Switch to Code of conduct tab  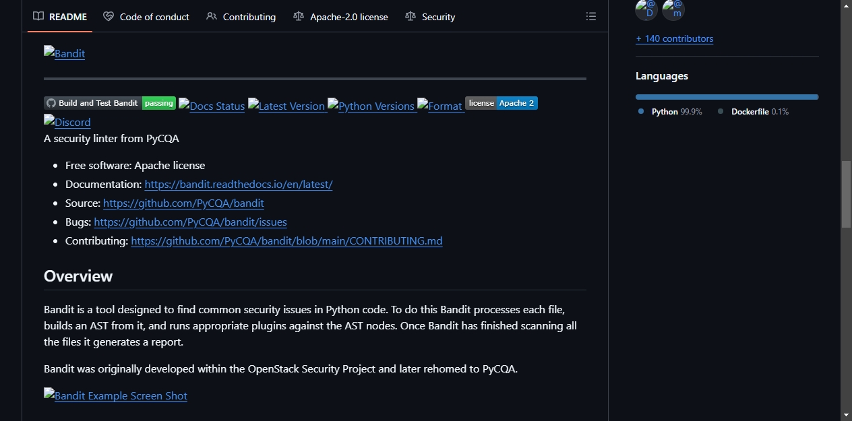(x=146, y=17)
